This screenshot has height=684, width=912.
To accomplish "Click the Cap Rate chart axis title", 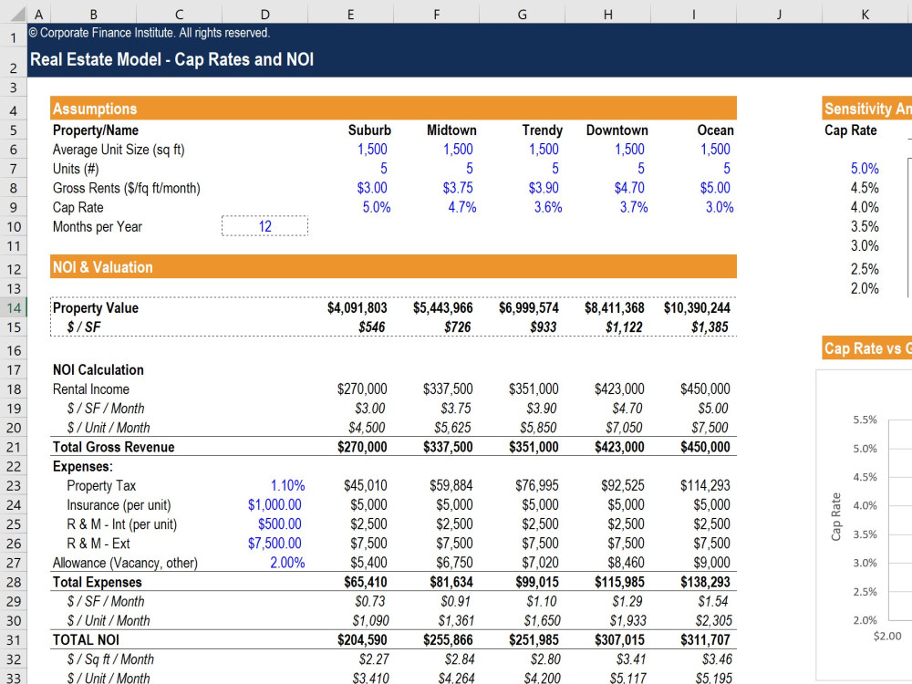I will [835, 516].
